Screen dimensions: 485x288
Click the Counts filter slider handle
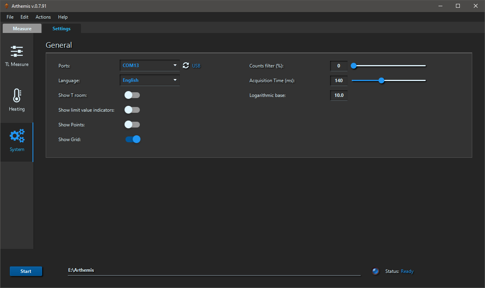354,66
